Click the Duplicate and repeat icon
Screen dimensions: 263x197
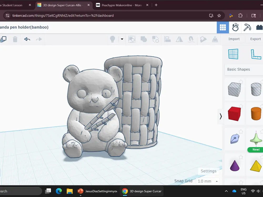coord(3,39)
